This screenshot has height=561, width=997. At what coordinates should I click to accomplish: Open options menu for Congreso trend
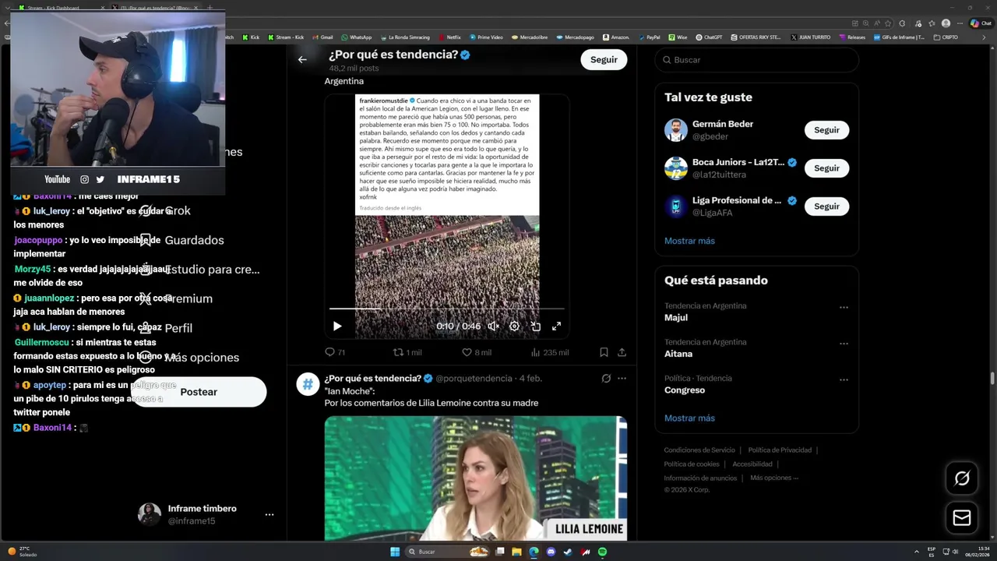[844, 379]
